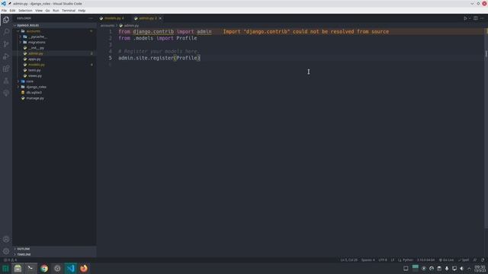Switch to the models.py editor tab
Viewport: 488px width, 274px height.
[x=114, y=18]
